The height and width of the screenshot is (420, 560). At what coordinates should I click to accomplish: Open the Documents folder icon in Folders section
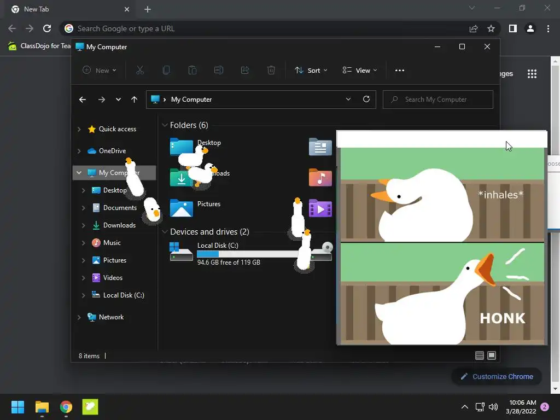click(x=320, y=147)
